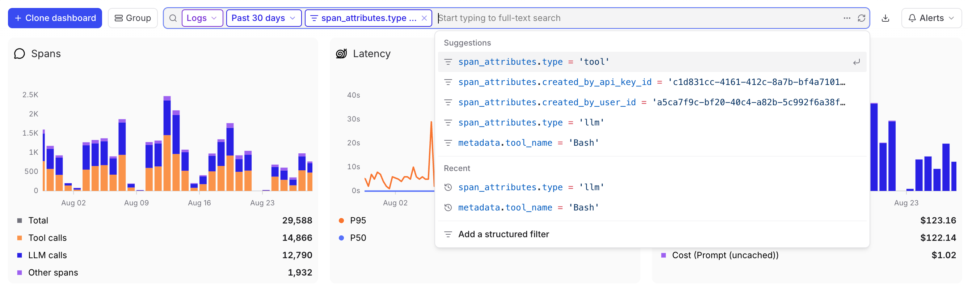This screenshot has height=290, width=968.
Task: Click the Latency snail icon
Action: (341, 54)
